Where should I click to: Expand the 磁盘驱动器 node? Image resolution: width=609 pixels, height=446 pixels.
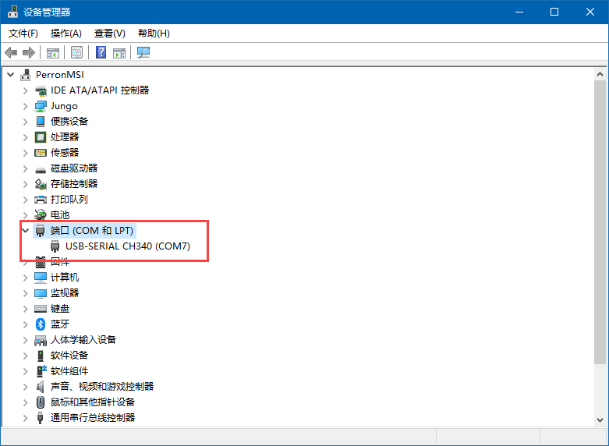26,168
